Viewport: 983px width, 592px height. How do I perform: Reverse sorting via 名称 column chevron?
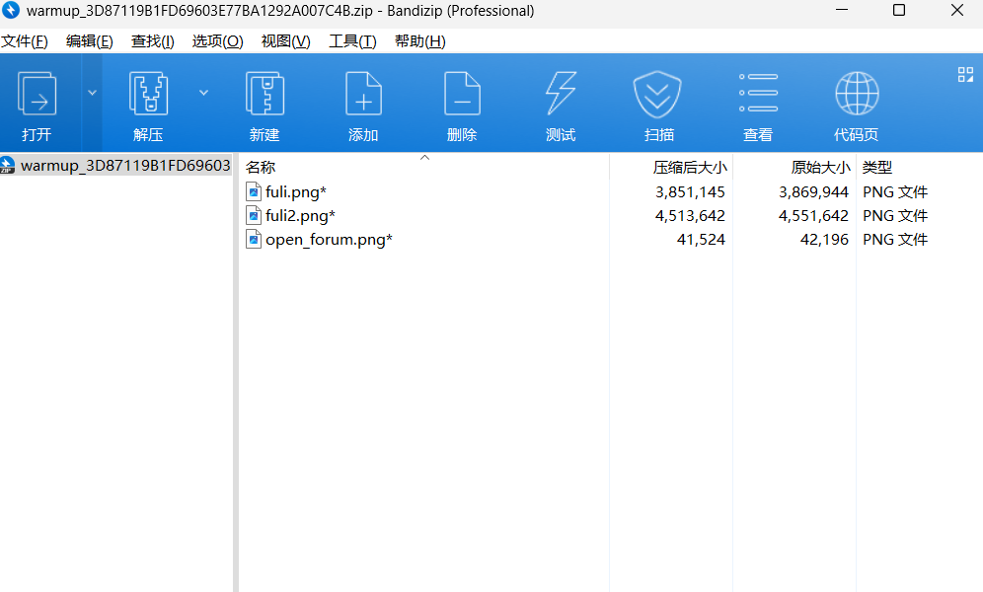[424, 156]
